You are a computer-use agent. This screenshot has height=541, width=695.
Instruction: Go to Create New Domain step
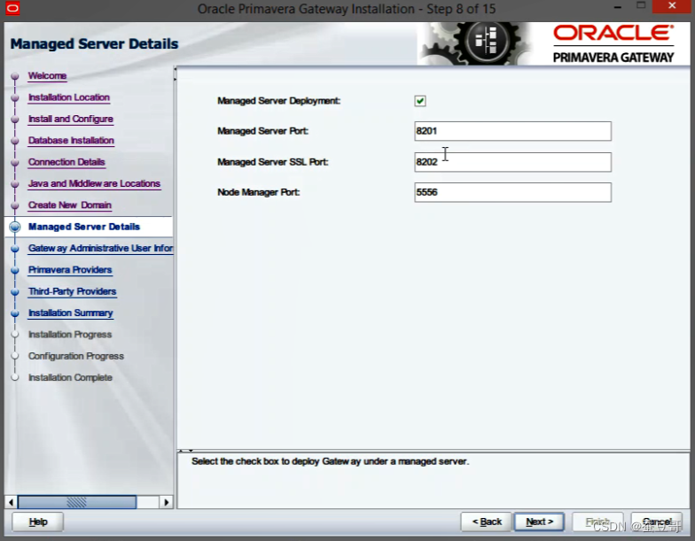point(70,205)
